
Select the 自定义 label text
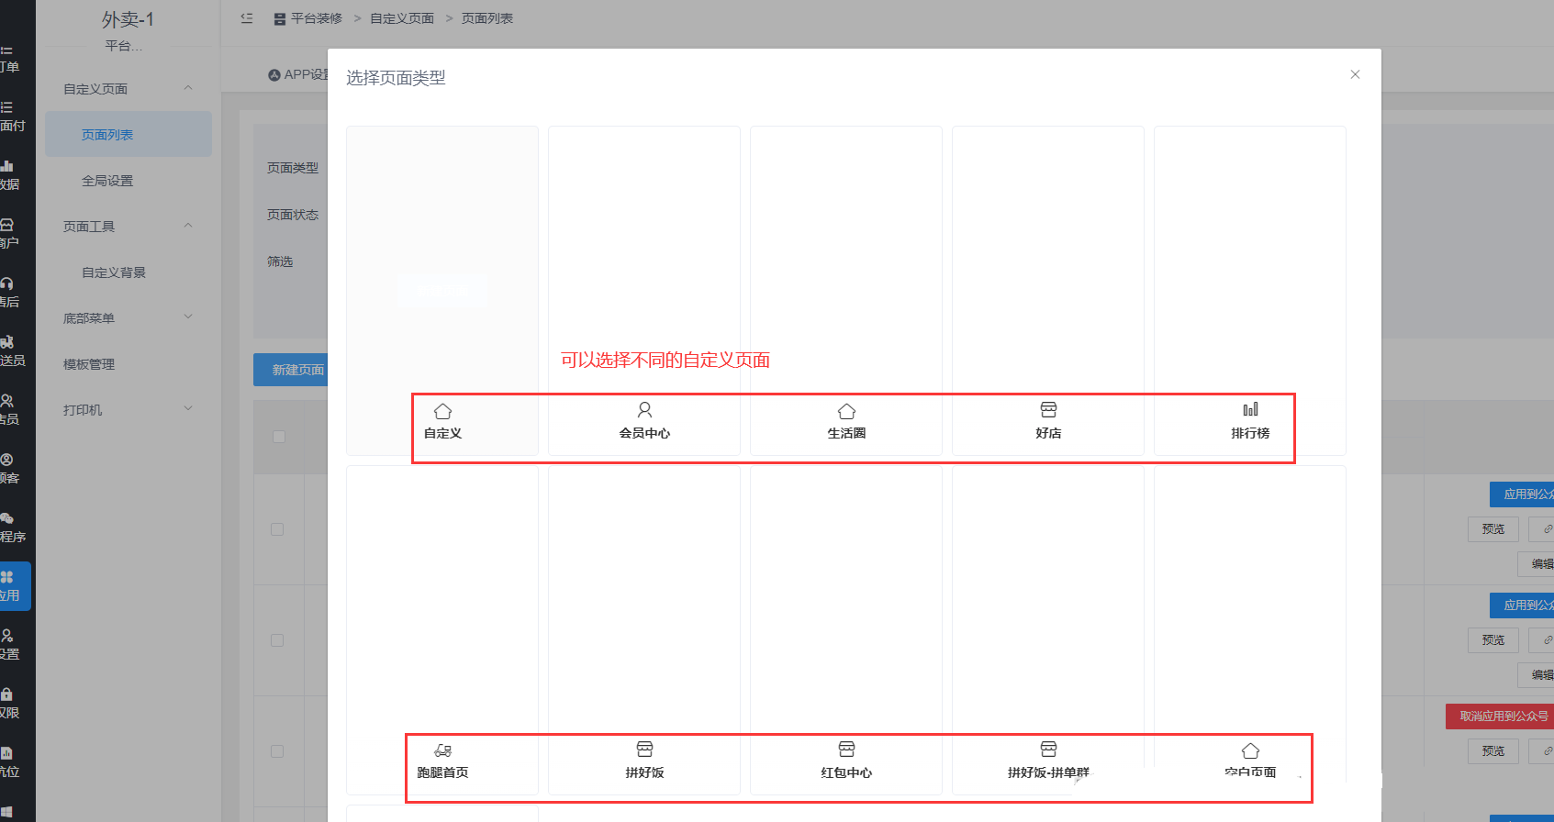(442, 433)
